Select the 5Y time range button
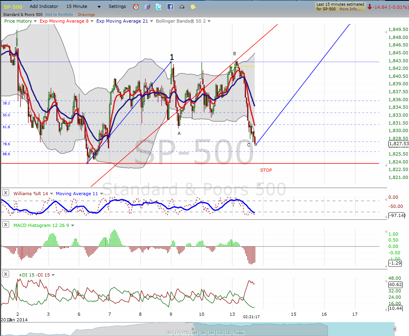This screenshot has width=409, height=336. tap(169, 332)
